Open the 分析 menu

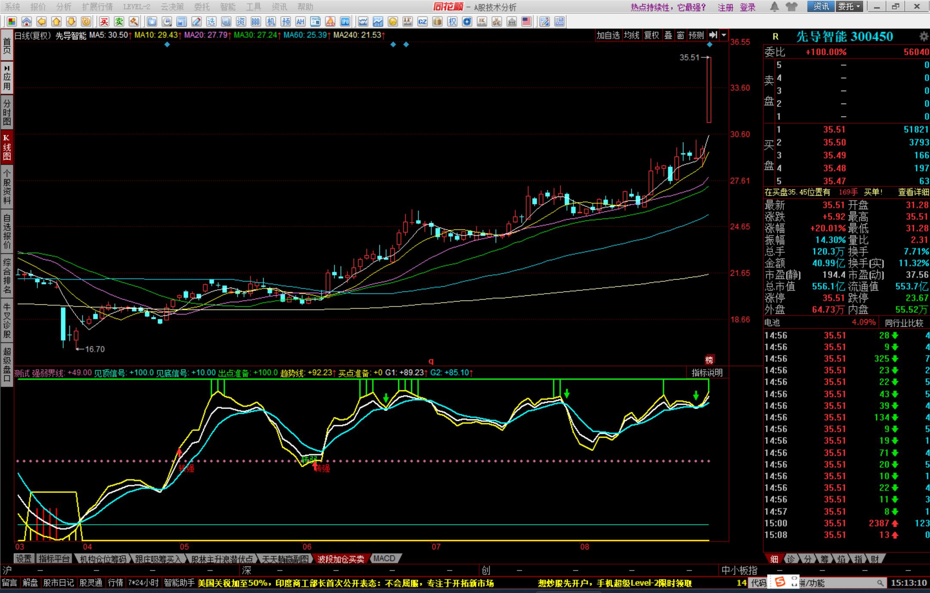click(64, 7)
